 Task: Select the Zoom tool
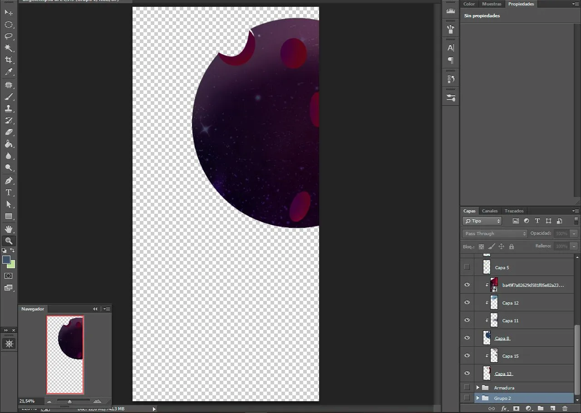tap(9, 241)
